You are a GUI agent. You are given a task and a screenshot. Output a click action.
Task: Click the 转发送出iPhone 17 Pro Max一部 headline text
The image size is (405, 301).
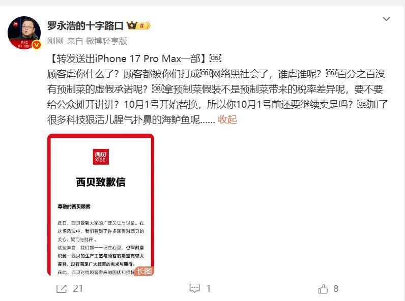tap(128, 58)
